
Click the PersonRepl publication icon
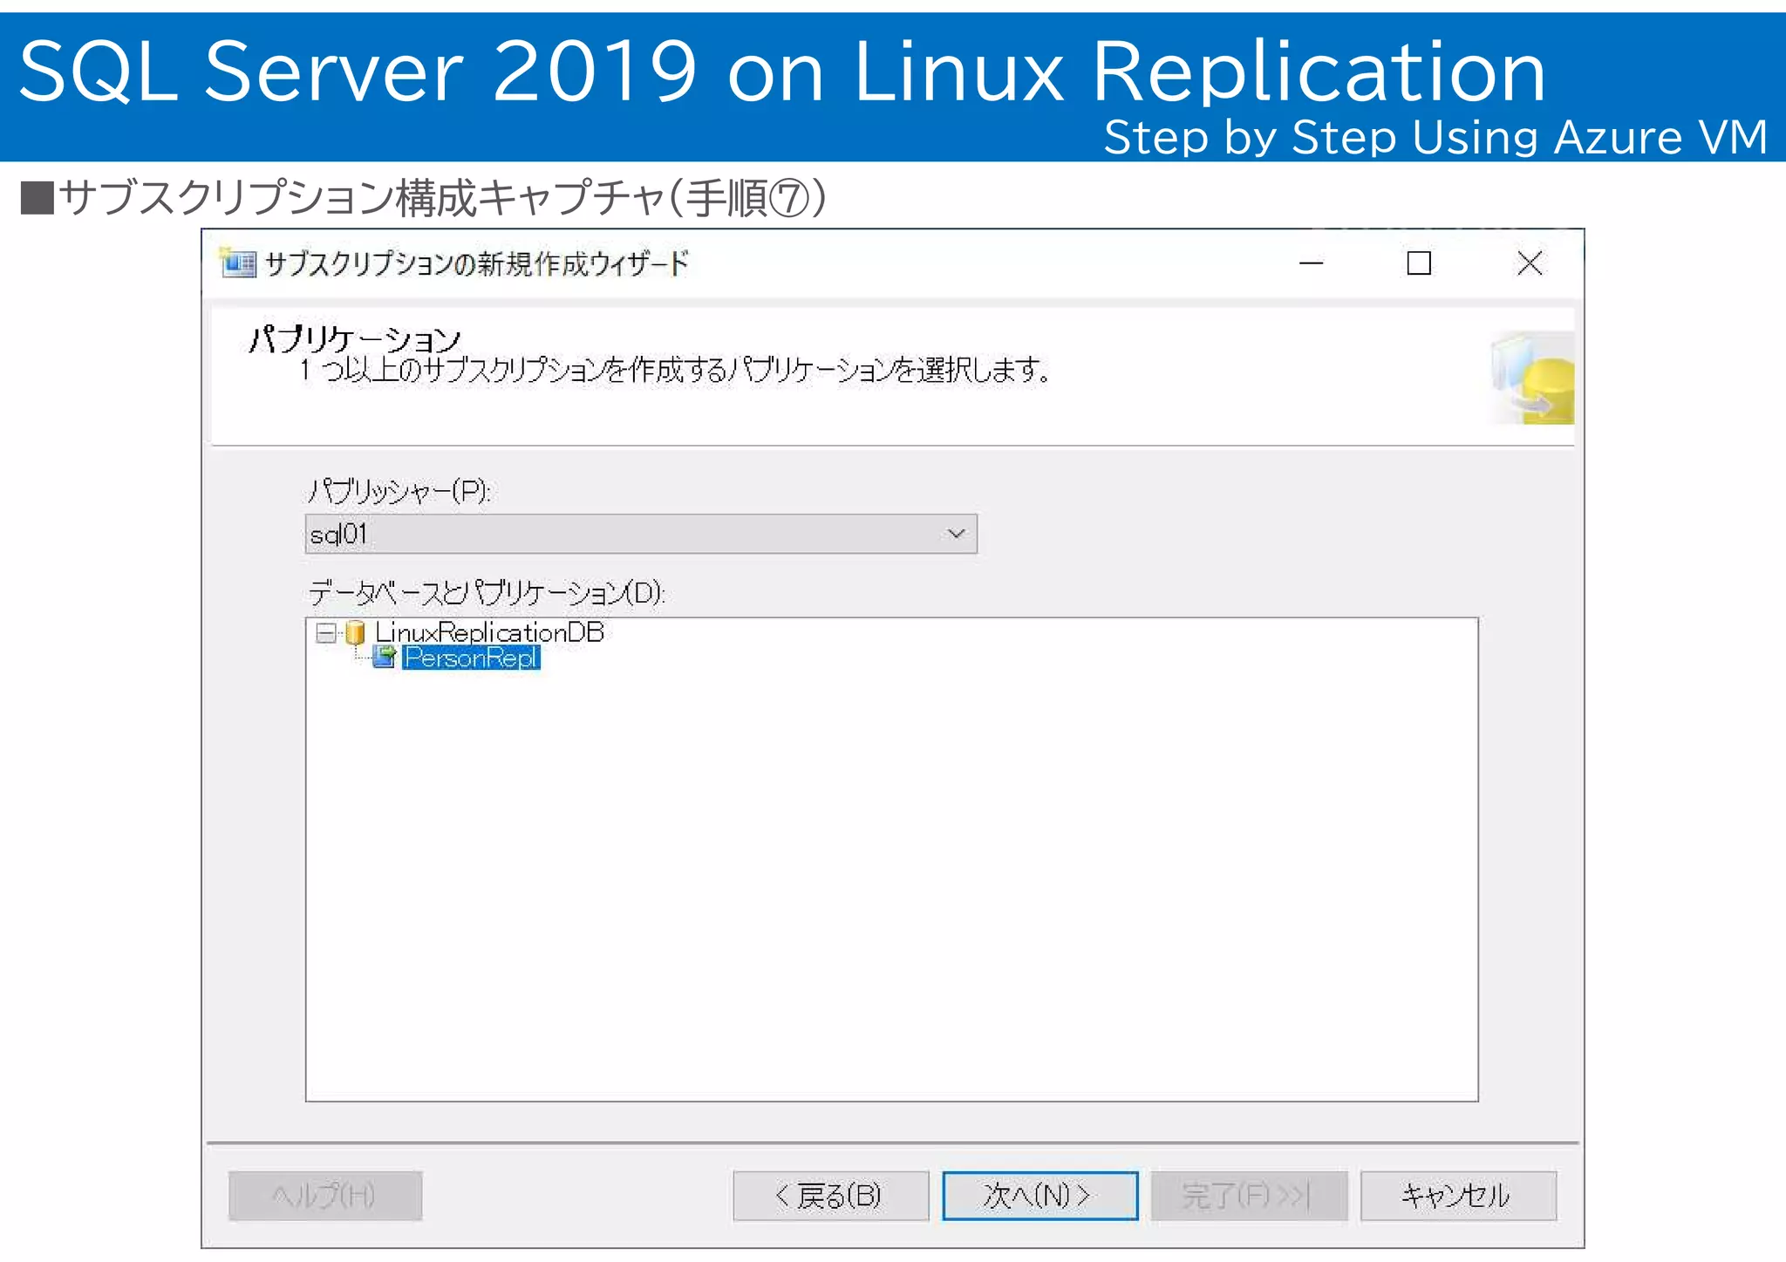(x=385, y=658)
